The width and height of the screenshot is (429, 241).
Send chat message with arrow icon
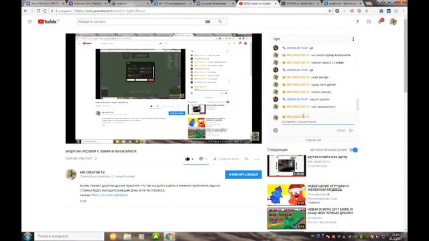[x=351, y=131]
